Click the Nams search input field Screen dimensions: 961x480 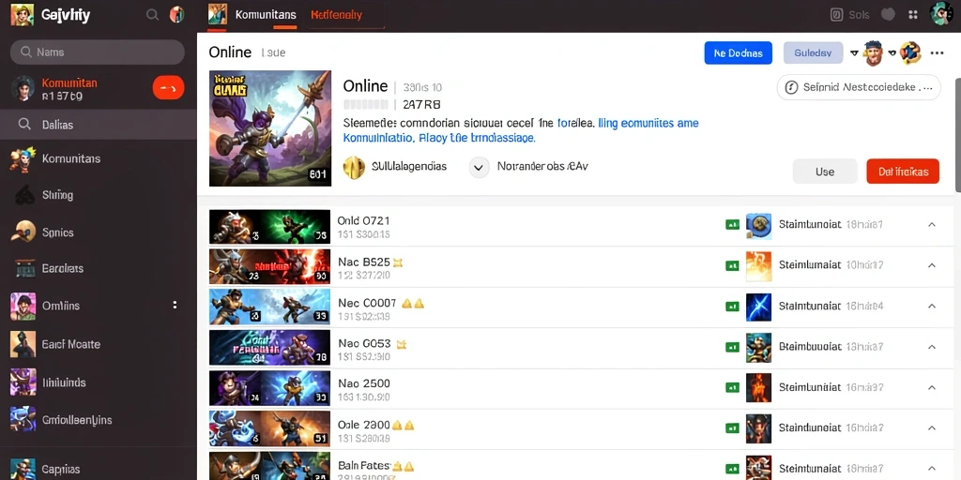click(x=98, y=52)
